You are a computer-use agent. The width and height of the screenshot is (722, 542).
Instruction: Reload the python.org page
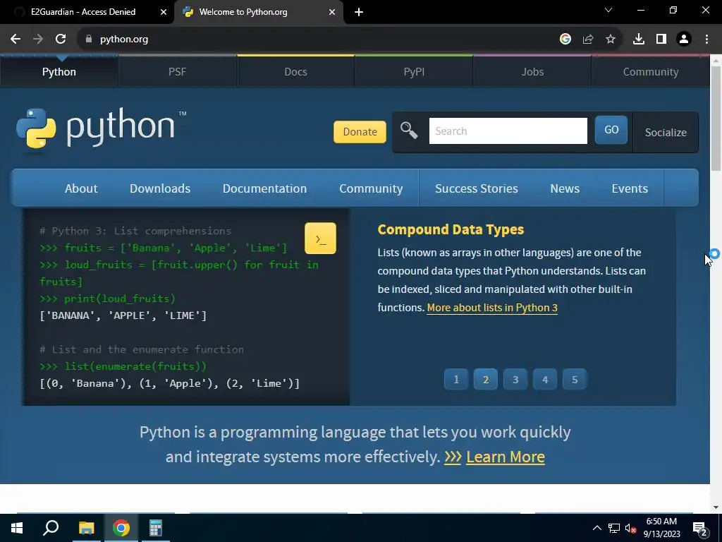[61, 40]
